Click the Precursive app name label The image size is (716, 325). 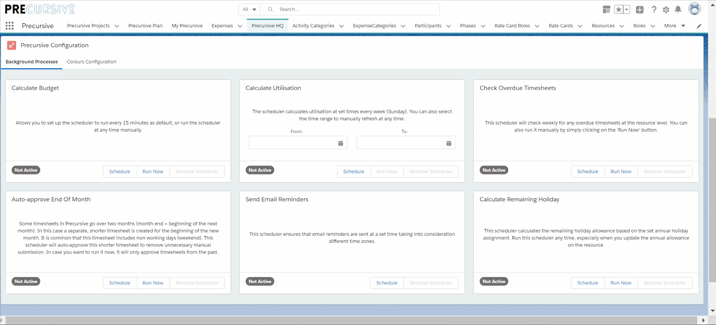tap(38, 26)
